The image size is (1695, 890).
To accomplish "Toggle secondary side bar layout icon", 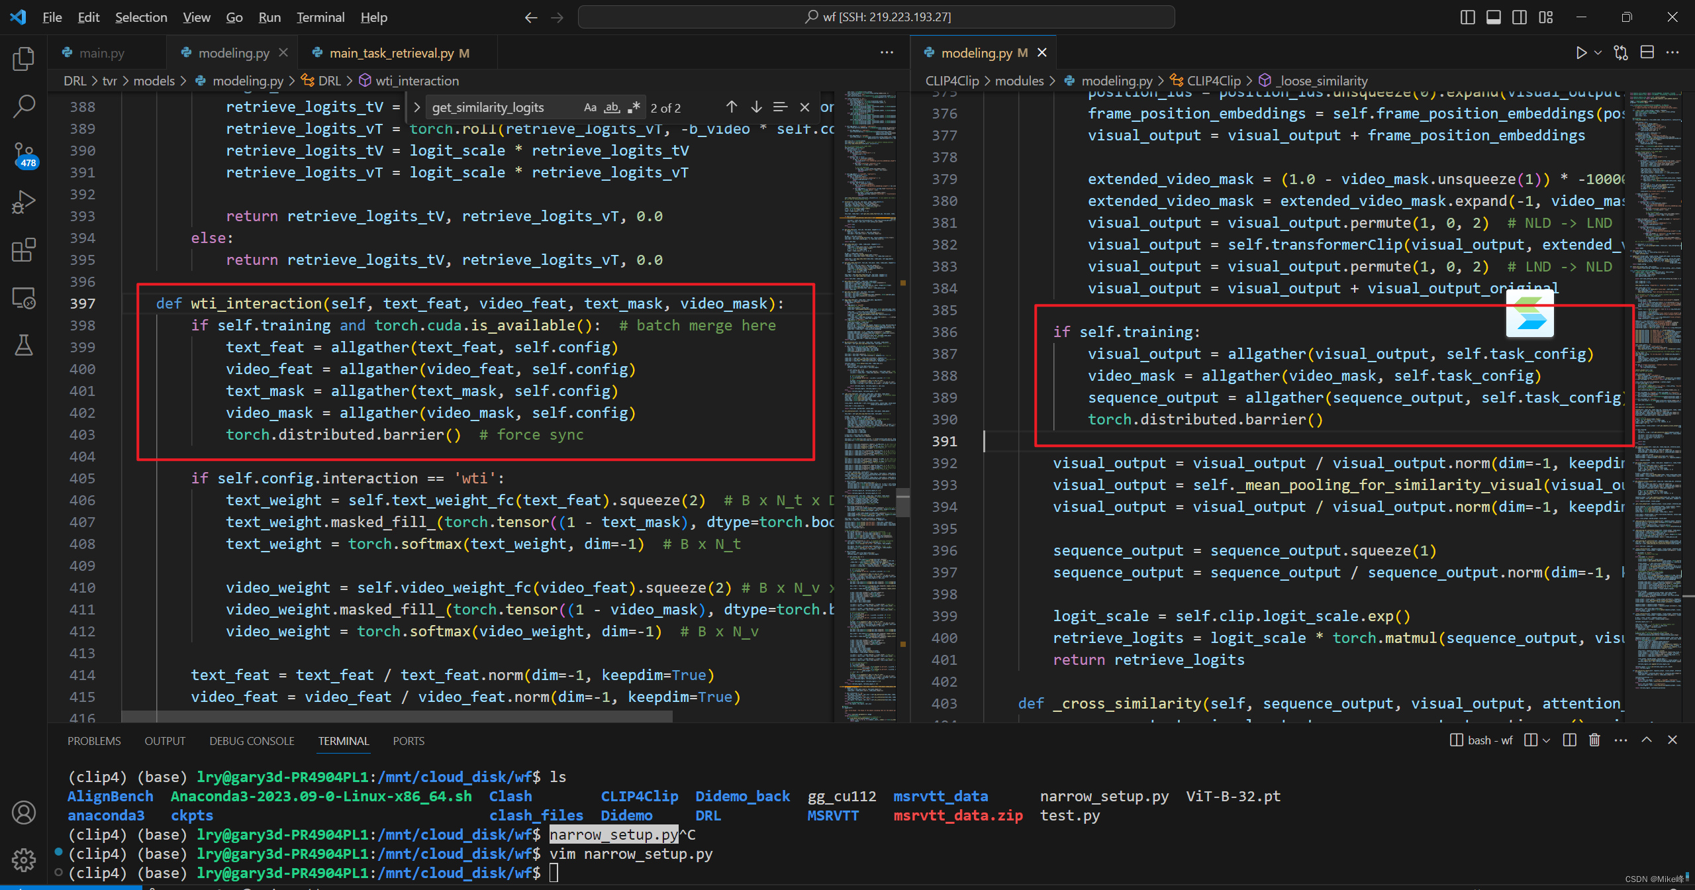I will pos(1520,17).
